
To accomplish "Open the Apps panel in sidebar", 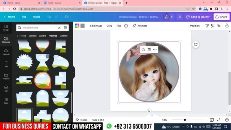I will [6, 101].
